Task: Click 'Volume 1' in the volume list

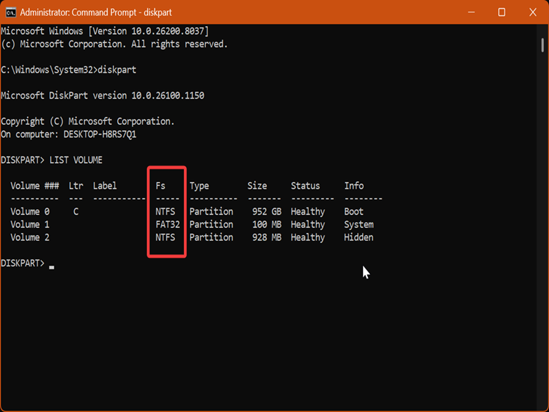Action: [x=30, y=225]
